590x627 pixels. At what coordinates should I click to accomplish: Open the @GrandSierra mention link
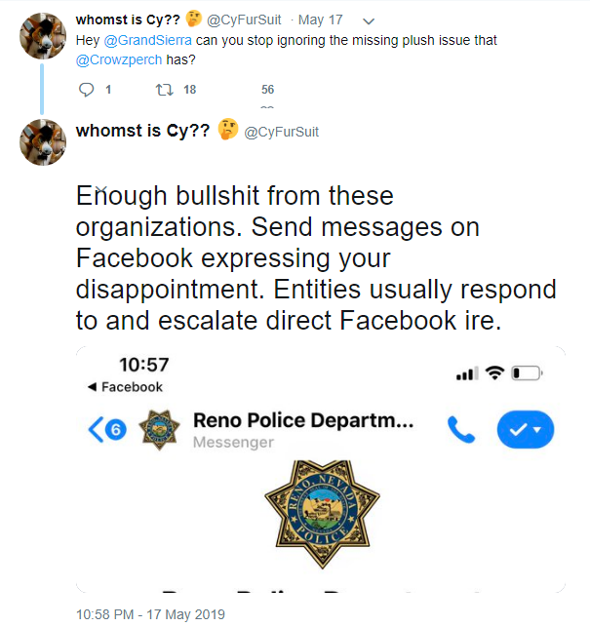point(136,41)
